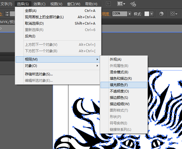Image resolution: width=182 pixels, height=149 pixels.
Task: Select same 形状(P)
Action: click(x=124, y=117)
